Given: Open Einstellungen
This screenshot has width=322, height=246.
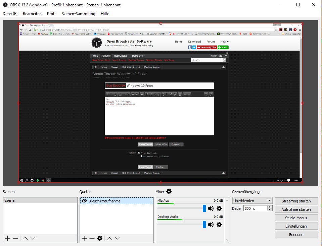Looking at the screenshot, I should pyautogui.click(x=296, y=226).
